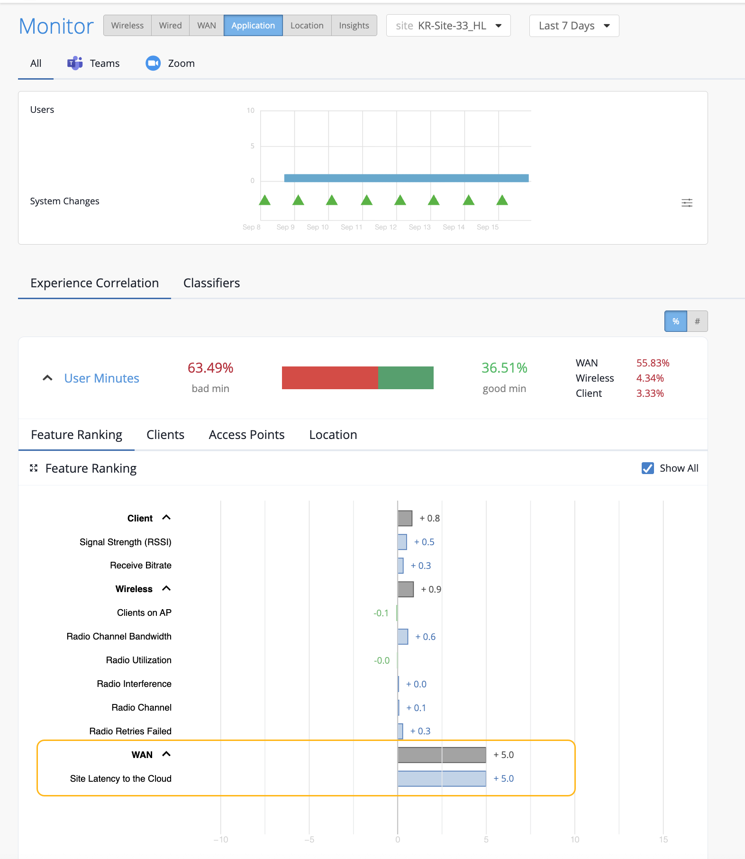
Task: Click the Teams app icon
Action: coord(75,63)
